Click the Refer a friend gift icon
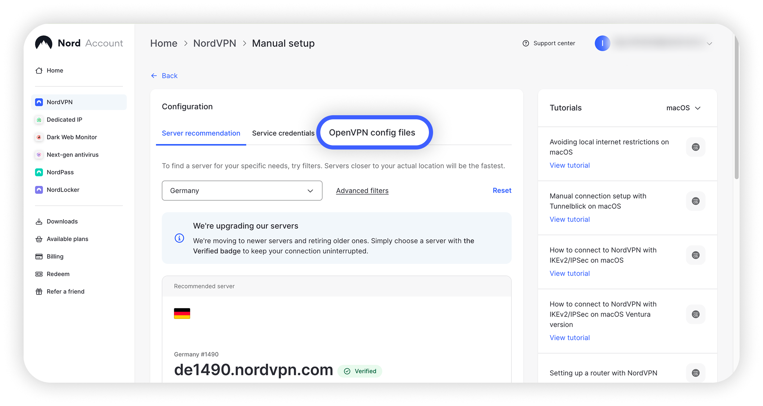763x406 pixels. 39,291
